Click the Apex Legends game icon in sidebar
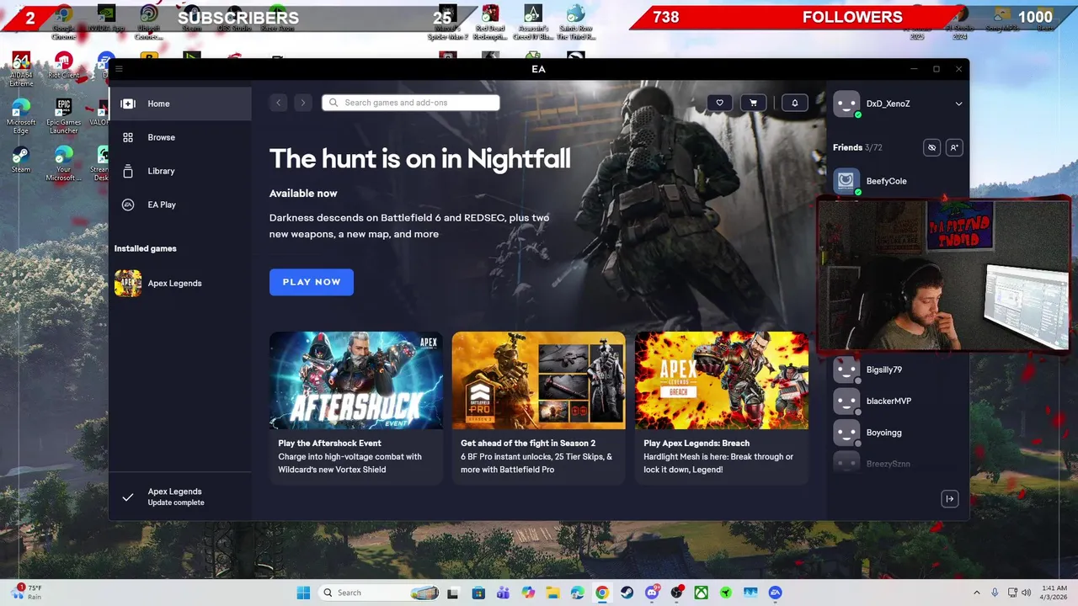Image resolution: width=1078 pixels, height=606 pixels. pos(128,284)
